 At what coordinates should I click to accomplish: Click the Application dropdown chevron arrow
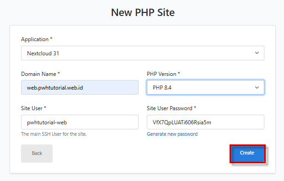257,53
